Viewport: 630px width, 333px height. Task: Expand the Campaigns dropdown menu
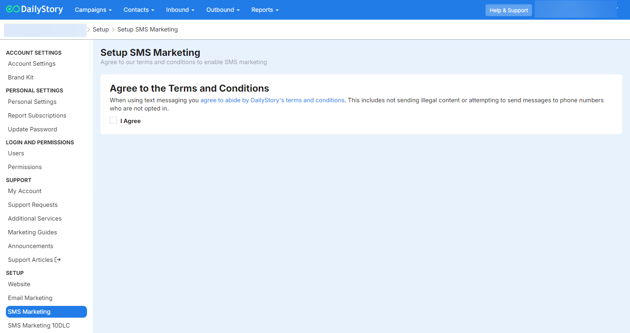[x=93, y=10]
